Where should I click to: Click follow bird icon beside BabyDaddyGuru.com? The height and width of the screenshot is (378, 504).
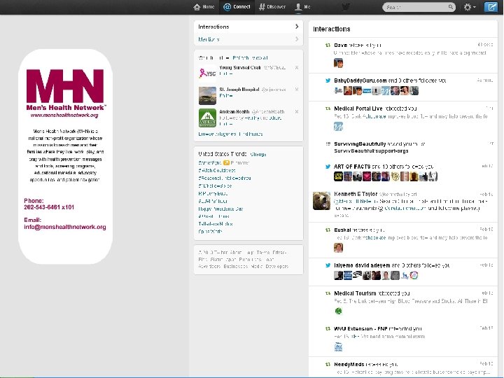tap(328, 80)
